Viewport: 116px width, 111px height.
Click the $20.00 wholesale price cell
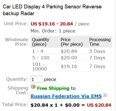pyautogui.click(x=69, y=58)
